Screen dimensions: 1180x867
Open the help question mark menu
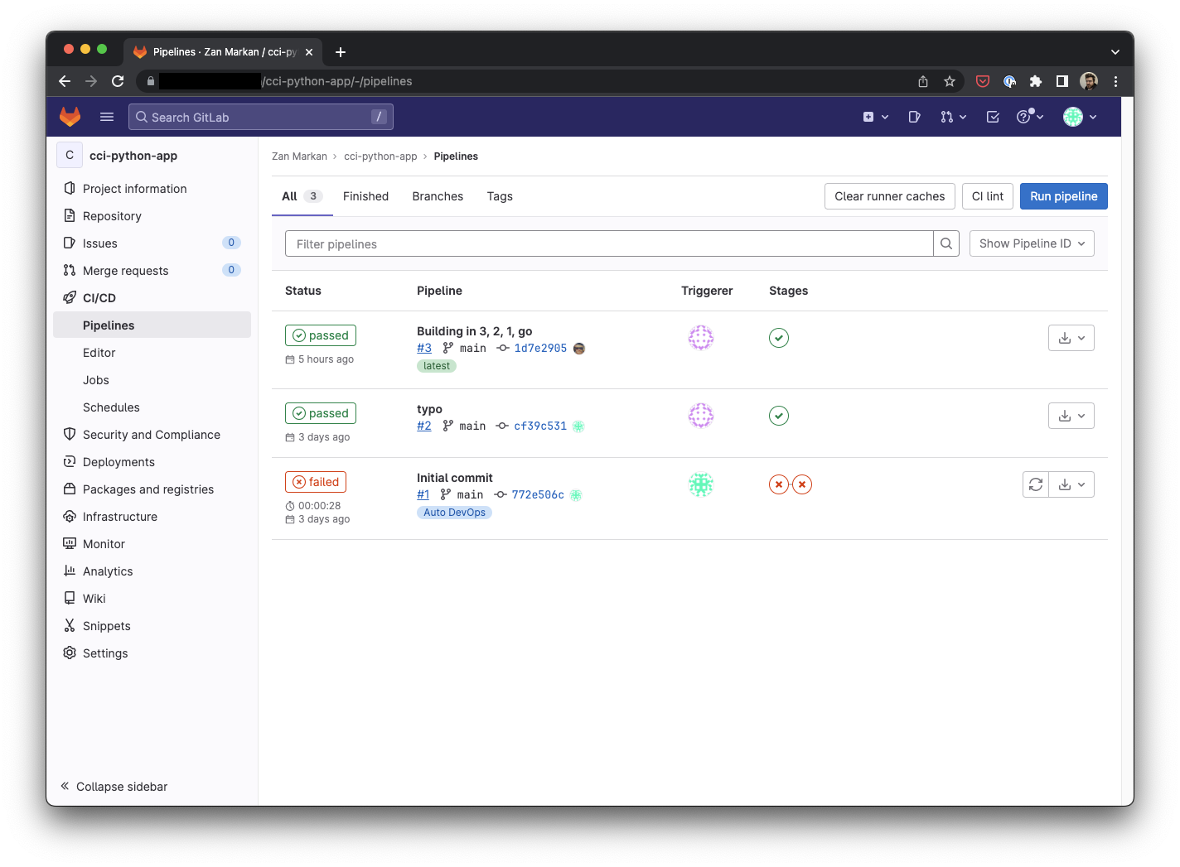click(x=1030, y=117)
